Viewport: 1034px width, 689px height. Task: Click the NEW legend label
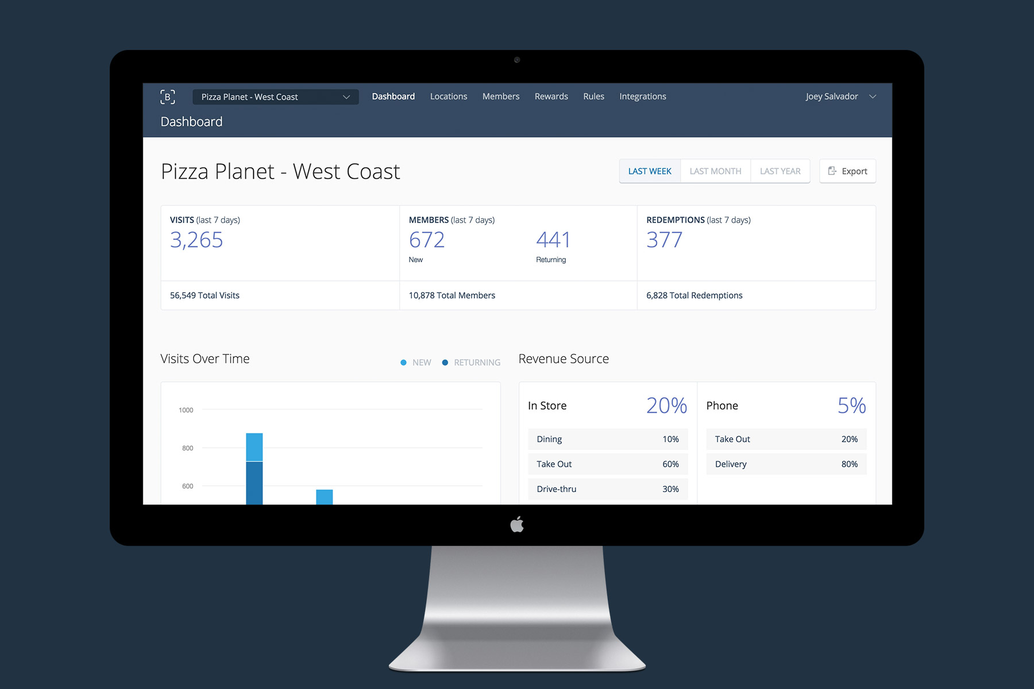pos(422,362)
